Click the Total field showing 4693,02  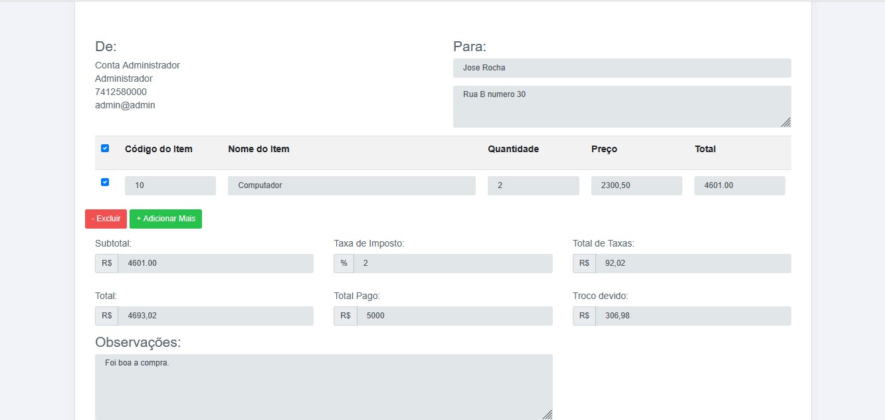coord(215,316)
